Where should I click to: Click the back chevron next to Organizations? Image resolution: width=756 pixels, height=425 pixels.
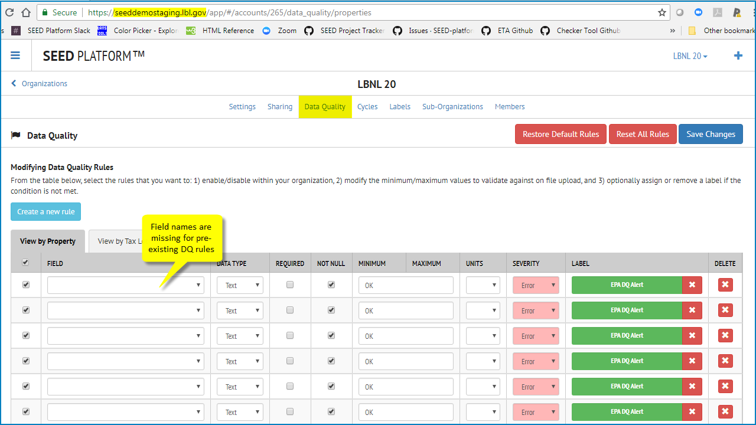coord(13,83)
